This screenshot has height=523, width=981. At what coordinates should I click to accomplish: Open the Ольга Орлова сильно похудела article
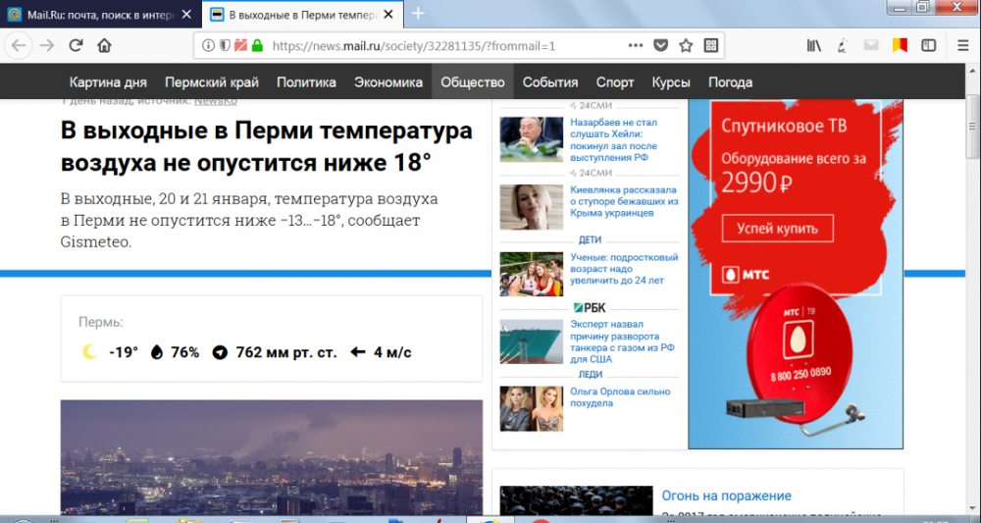coord(620,397)
